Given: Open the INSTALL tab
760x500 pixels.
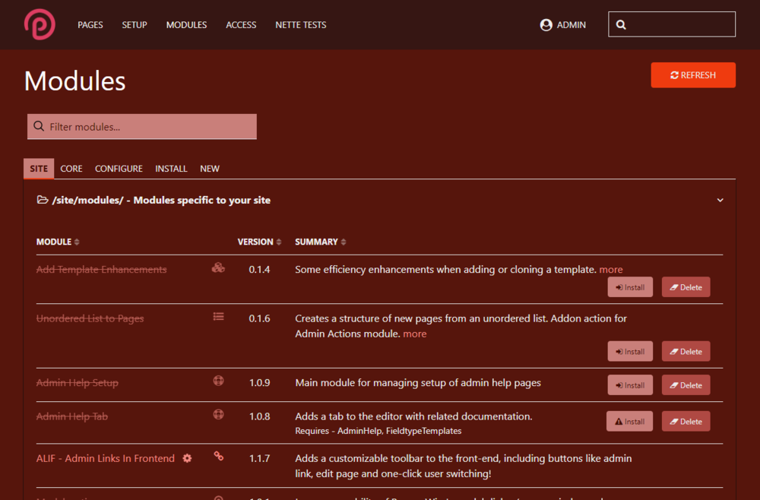Looking at the screenshot, I should pos(171,169).
